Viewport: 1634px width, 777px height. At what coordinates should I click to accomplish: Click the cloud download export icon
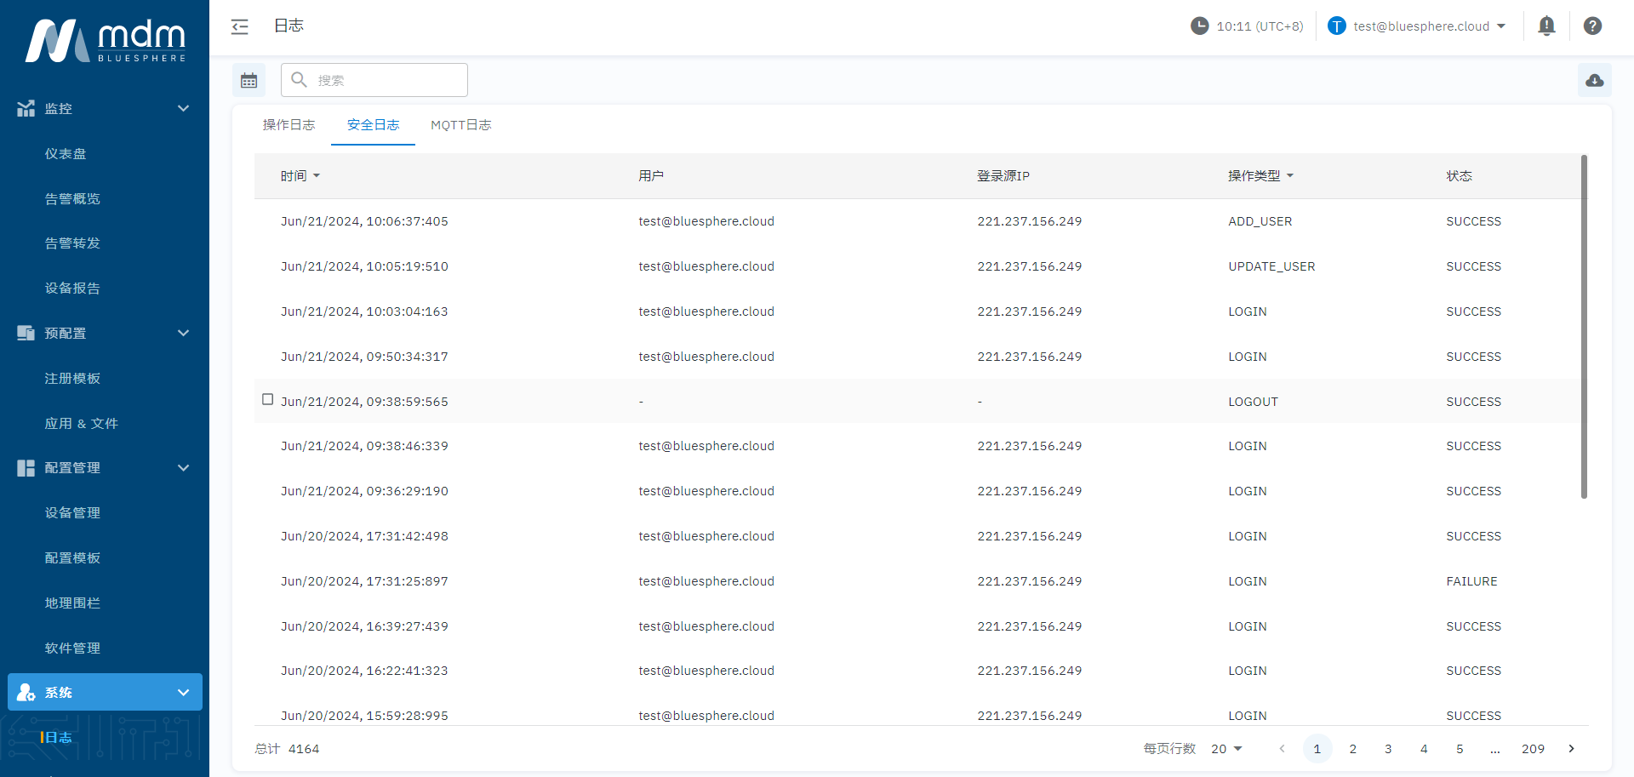click(x=1594, y=80)
